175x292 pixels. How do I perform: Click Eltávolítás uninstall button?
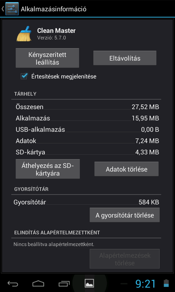tap(125, 58)
